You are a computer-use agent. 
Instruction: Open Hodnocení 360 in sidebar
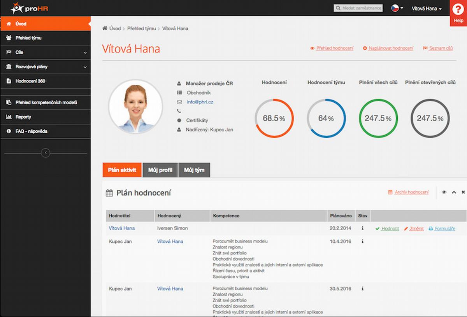(45, 81)
